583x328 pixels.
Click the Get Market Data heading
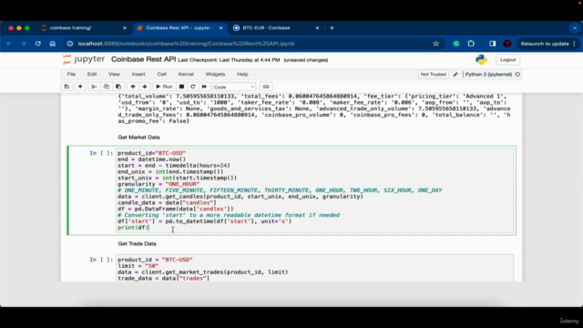click(x=138, y=138)
